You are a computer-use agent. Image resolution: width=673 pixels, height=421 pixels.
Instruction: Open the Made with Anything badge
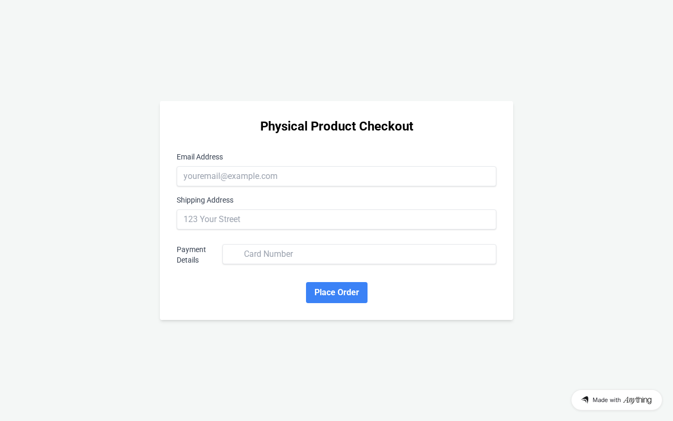[x=616, y=400]
